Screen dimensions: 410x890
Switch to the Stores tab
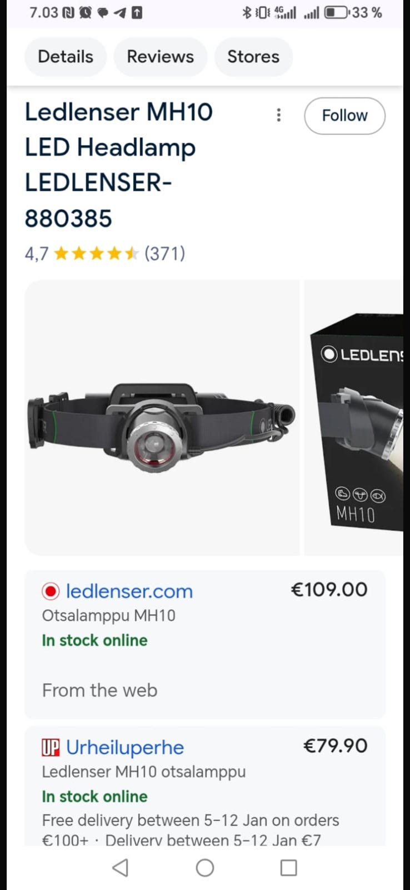pyautogui.click(x=253, y=57)
